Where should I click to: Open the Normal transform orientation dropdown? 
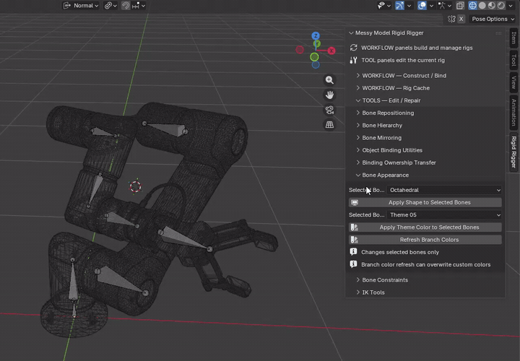[81, 6]
